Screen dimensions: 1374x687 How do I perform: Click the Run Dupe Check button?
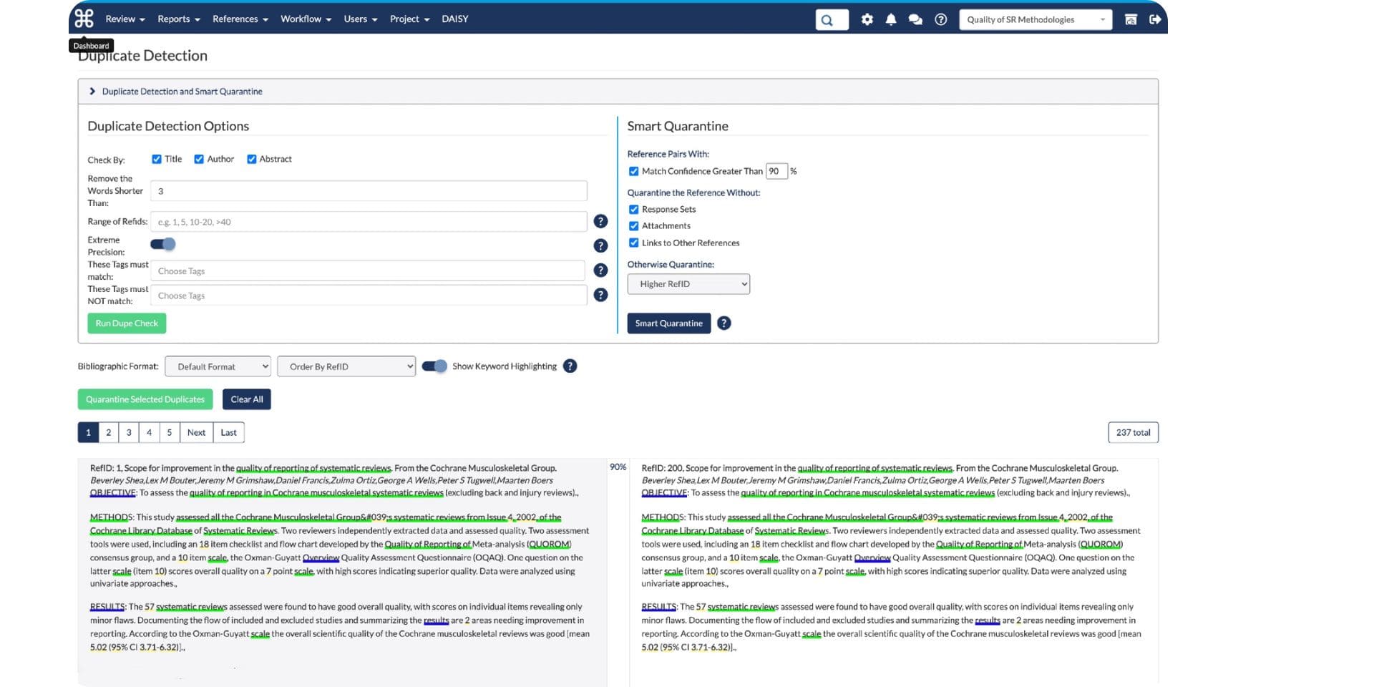tap(127, 323)
